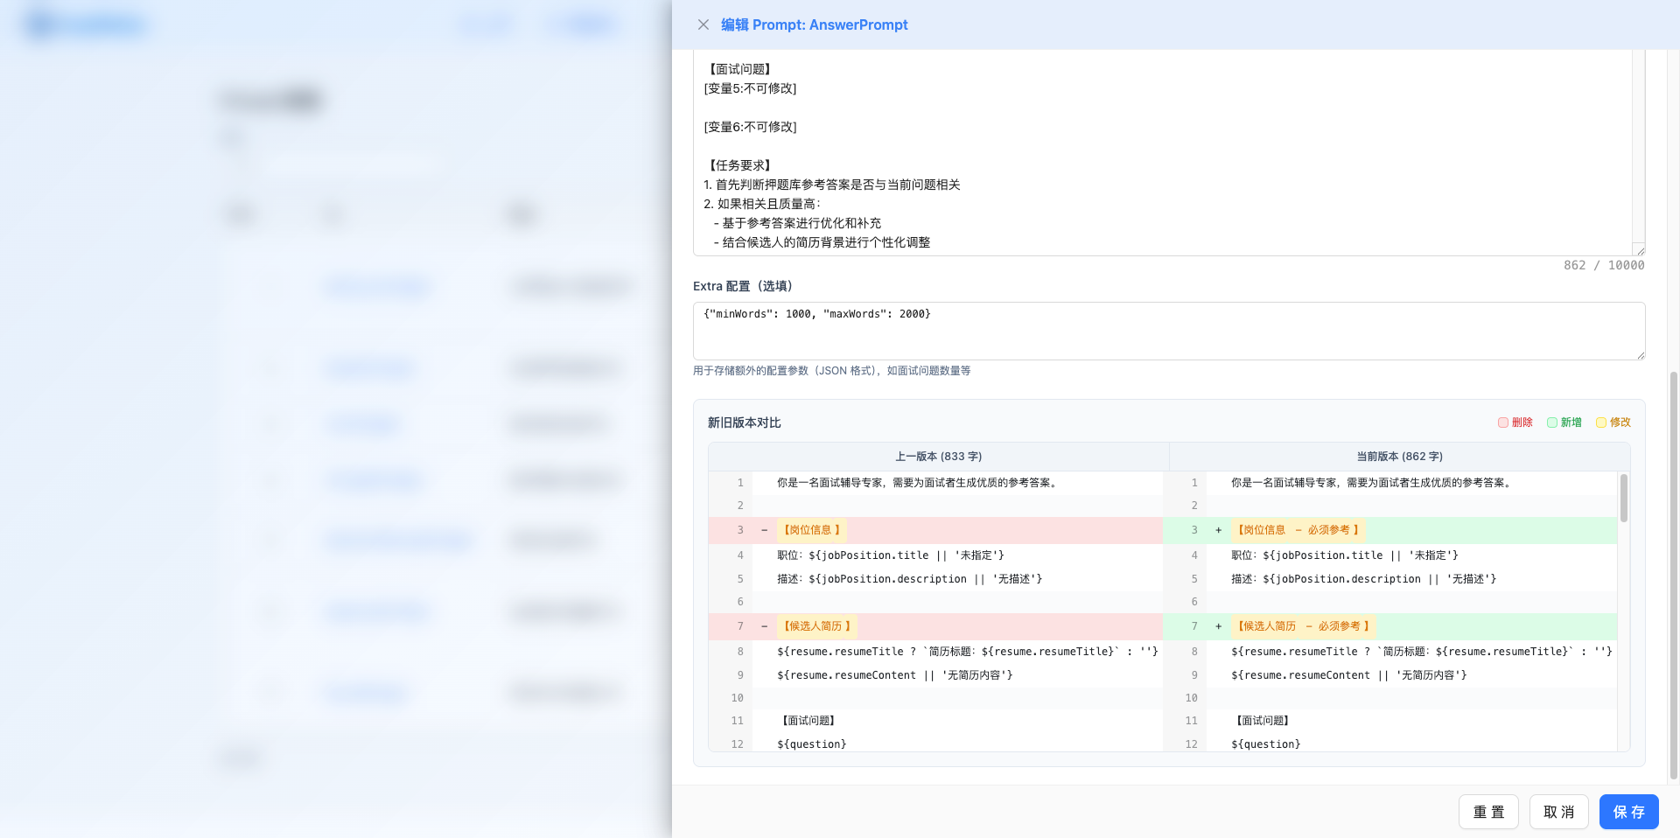Click the plus marker beside 【候选人简历 − 必须参考】
The height and width of the screenshot is (838, 1680).
tap(1218, 626)
